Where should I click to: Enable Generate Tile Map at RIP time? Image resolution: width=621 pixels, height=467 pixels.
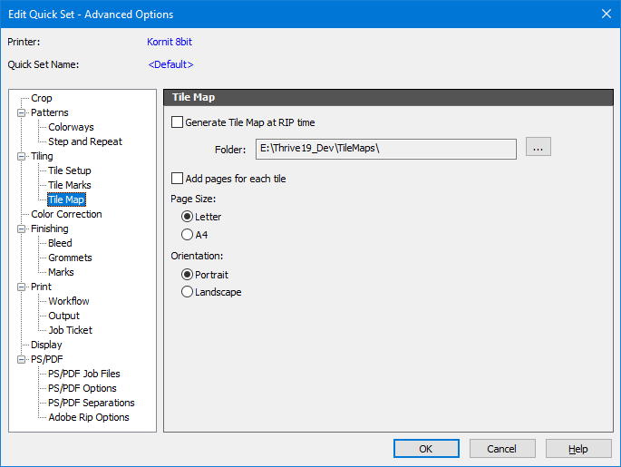click(x=177, y=122)
